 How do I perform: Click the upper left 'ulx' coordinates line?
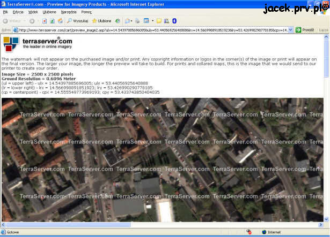click(x=75, y=83)
